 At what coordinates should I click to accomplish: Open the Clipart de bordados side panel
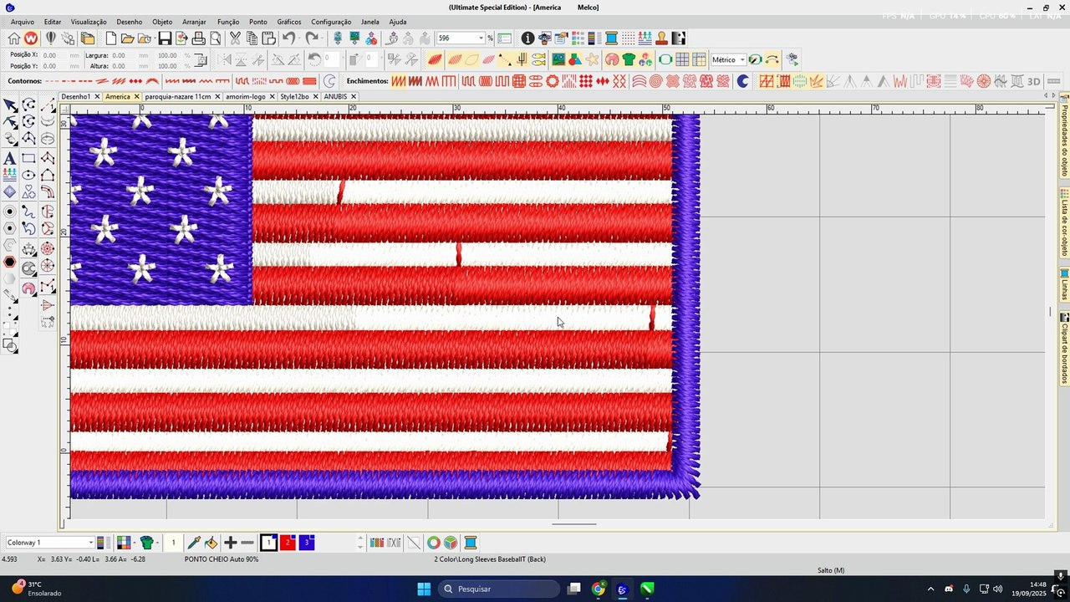(x=1064, y=349)
